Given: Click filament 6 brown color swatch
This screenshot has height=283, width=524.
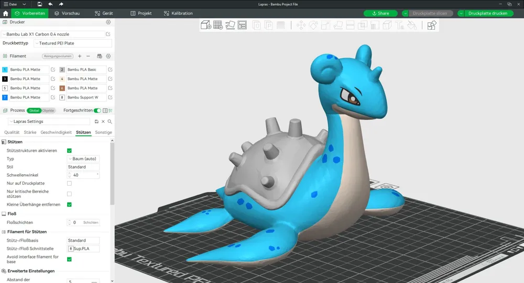Looking at the screenshot, I should click(x=62, y=88).
